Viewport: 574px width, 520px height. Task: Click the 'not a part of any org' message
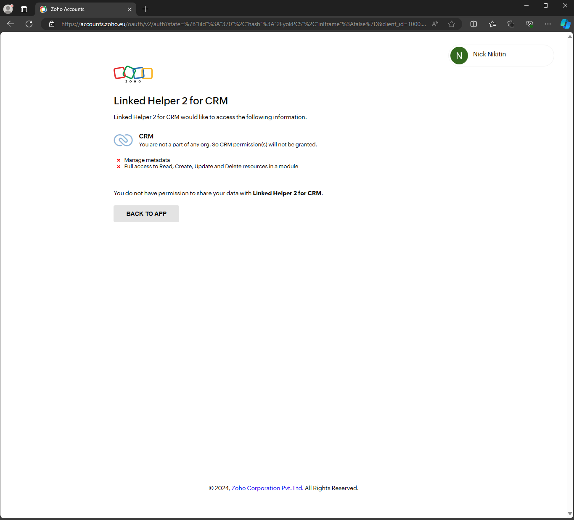click(228, 144)
